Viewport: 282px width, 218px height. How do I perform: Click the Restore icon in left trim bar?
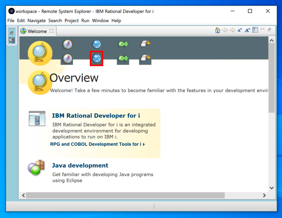pos(12,33)
